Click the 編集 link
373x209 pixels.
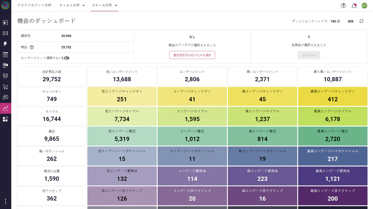click(351, 21)
